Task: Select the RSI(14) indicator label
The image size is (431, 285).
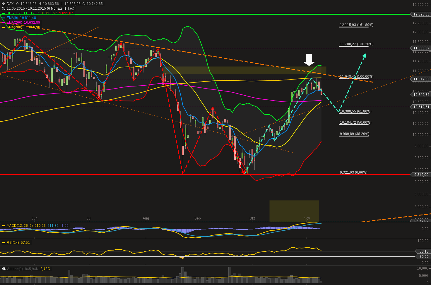Action: coord(13,243)
